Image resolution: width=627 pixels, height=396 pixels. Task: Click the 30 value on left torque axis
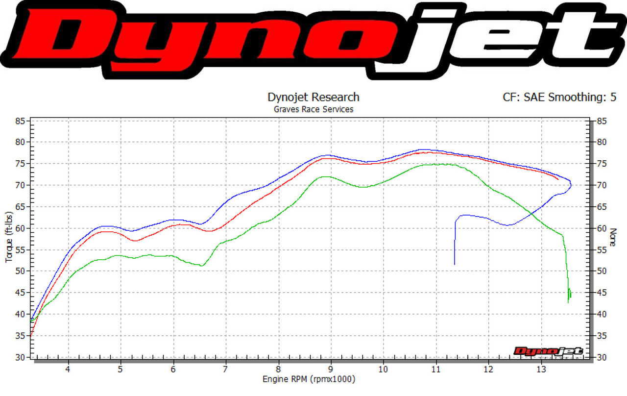[x=21, y=357]
